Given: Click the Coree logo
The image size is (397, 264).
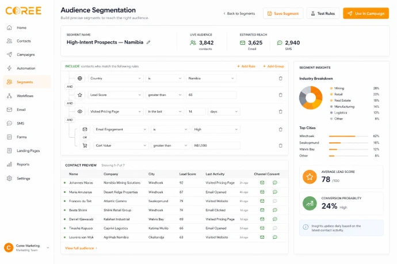Looking at the screenshot, I should click(23, 10).
